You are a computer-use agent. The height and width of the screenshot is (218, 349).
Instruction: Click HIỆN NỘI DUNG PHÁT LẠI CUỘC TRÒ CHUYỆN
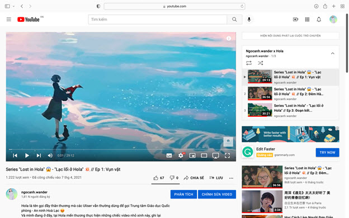(290, 36)
